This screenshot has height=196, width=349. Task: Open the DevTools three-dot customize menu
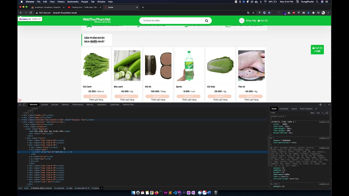coord(325,105)
